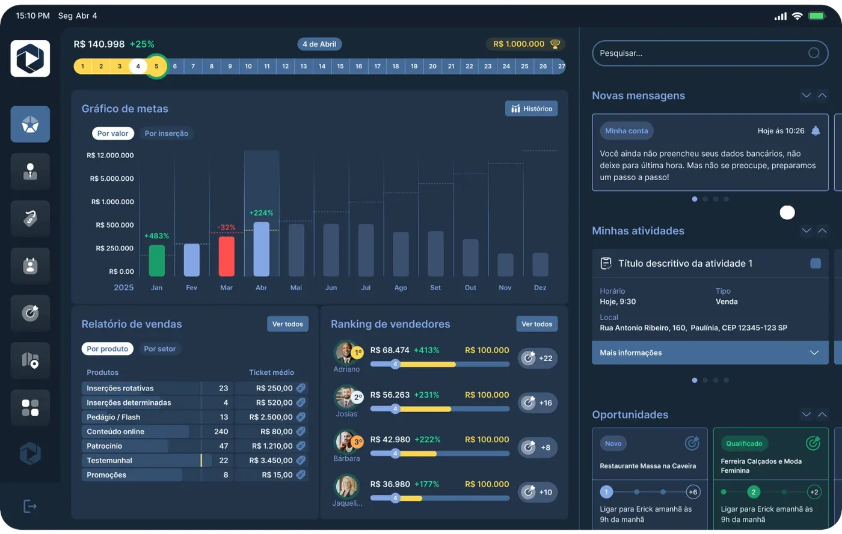Click the +22 button on Adriano's row

coord(538,358)
